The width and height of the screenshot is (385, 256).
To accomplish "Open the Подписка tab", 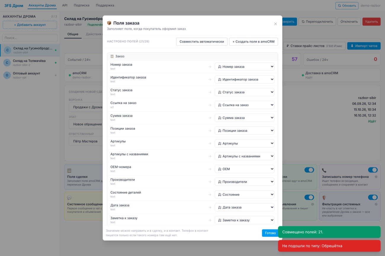I will (81, 5).
